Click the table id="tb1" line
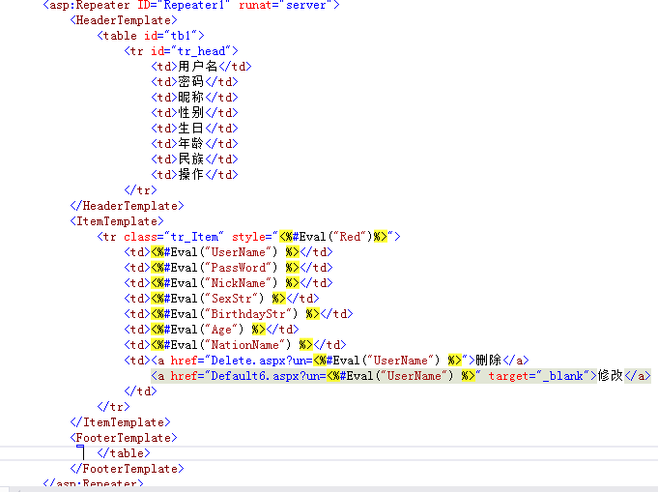 tap(151, 36)
